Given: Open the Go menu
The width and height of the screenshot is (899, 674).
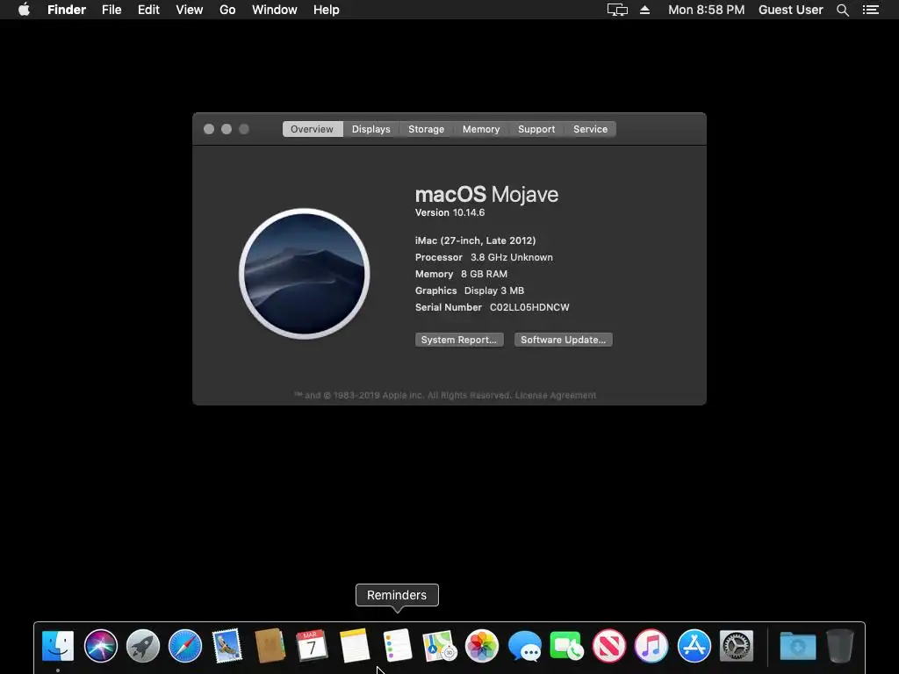Looking at the screenshot, I should tap(227, 10).
